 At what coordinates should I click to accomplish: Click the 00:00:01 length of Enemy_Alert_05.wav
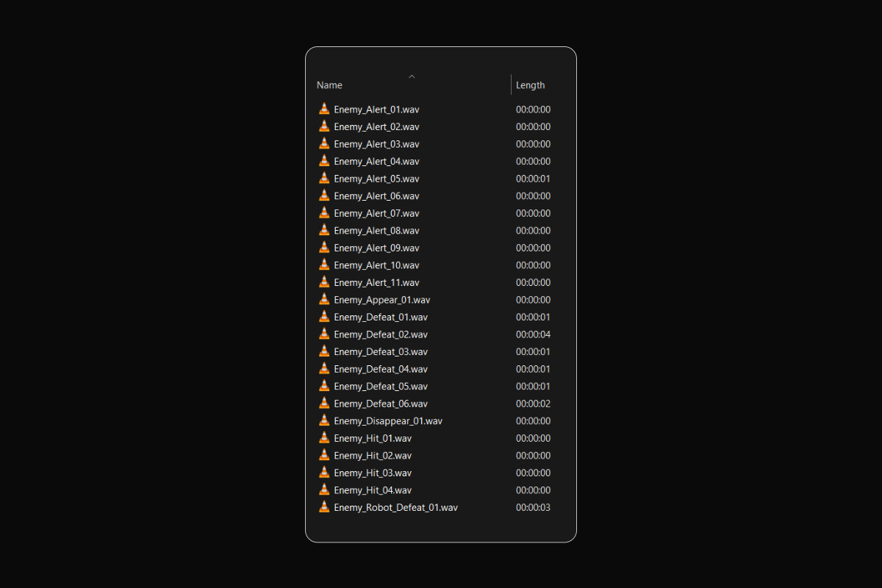point(533,179)
